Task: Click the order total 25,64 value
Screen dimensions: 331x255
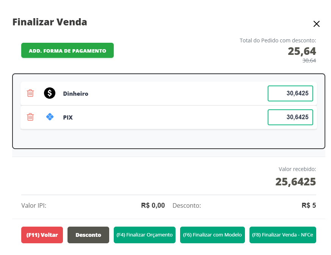Action: [302, 51]
